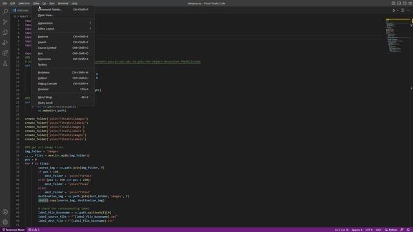Click the 'for f in files:' code line
Screen dimensions: 413x232
point(37,164)
